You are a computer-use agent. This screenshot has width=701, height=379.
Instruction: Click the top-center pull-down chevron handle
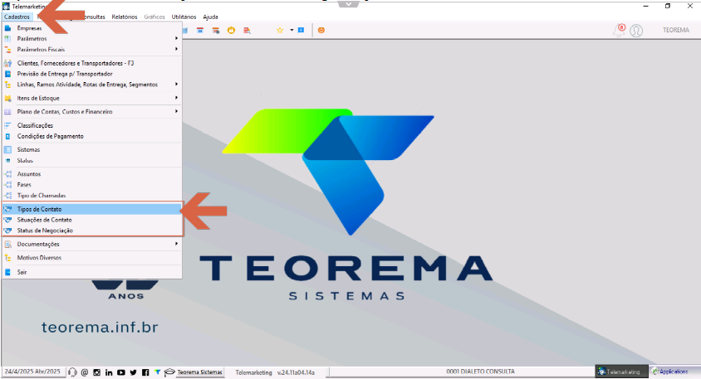348,4
